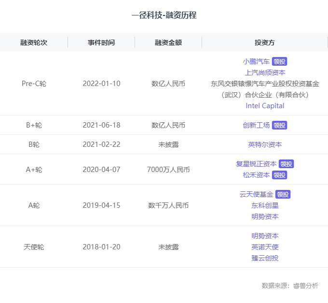Click the date 2021-02-22

[x=101, y=144]
